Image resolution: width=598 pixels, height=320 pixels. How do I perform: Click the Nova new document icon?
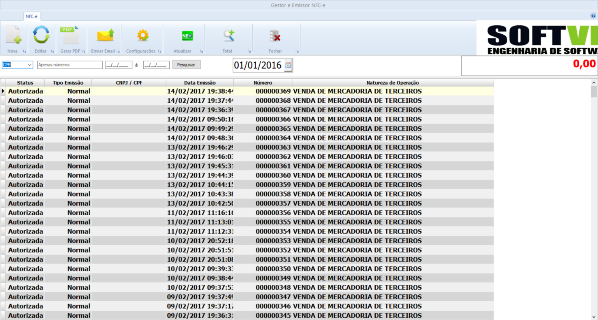tap(13, 35)
